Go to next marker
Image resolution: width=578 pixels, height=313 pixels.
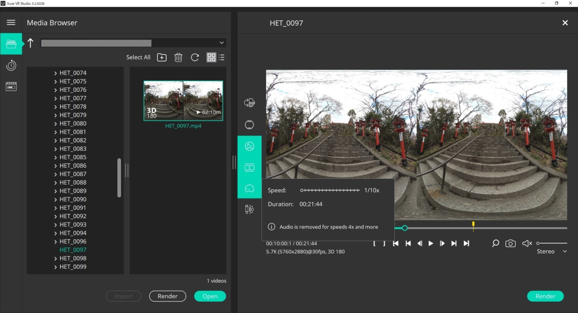pyautogui.click(x=454, y=243)
